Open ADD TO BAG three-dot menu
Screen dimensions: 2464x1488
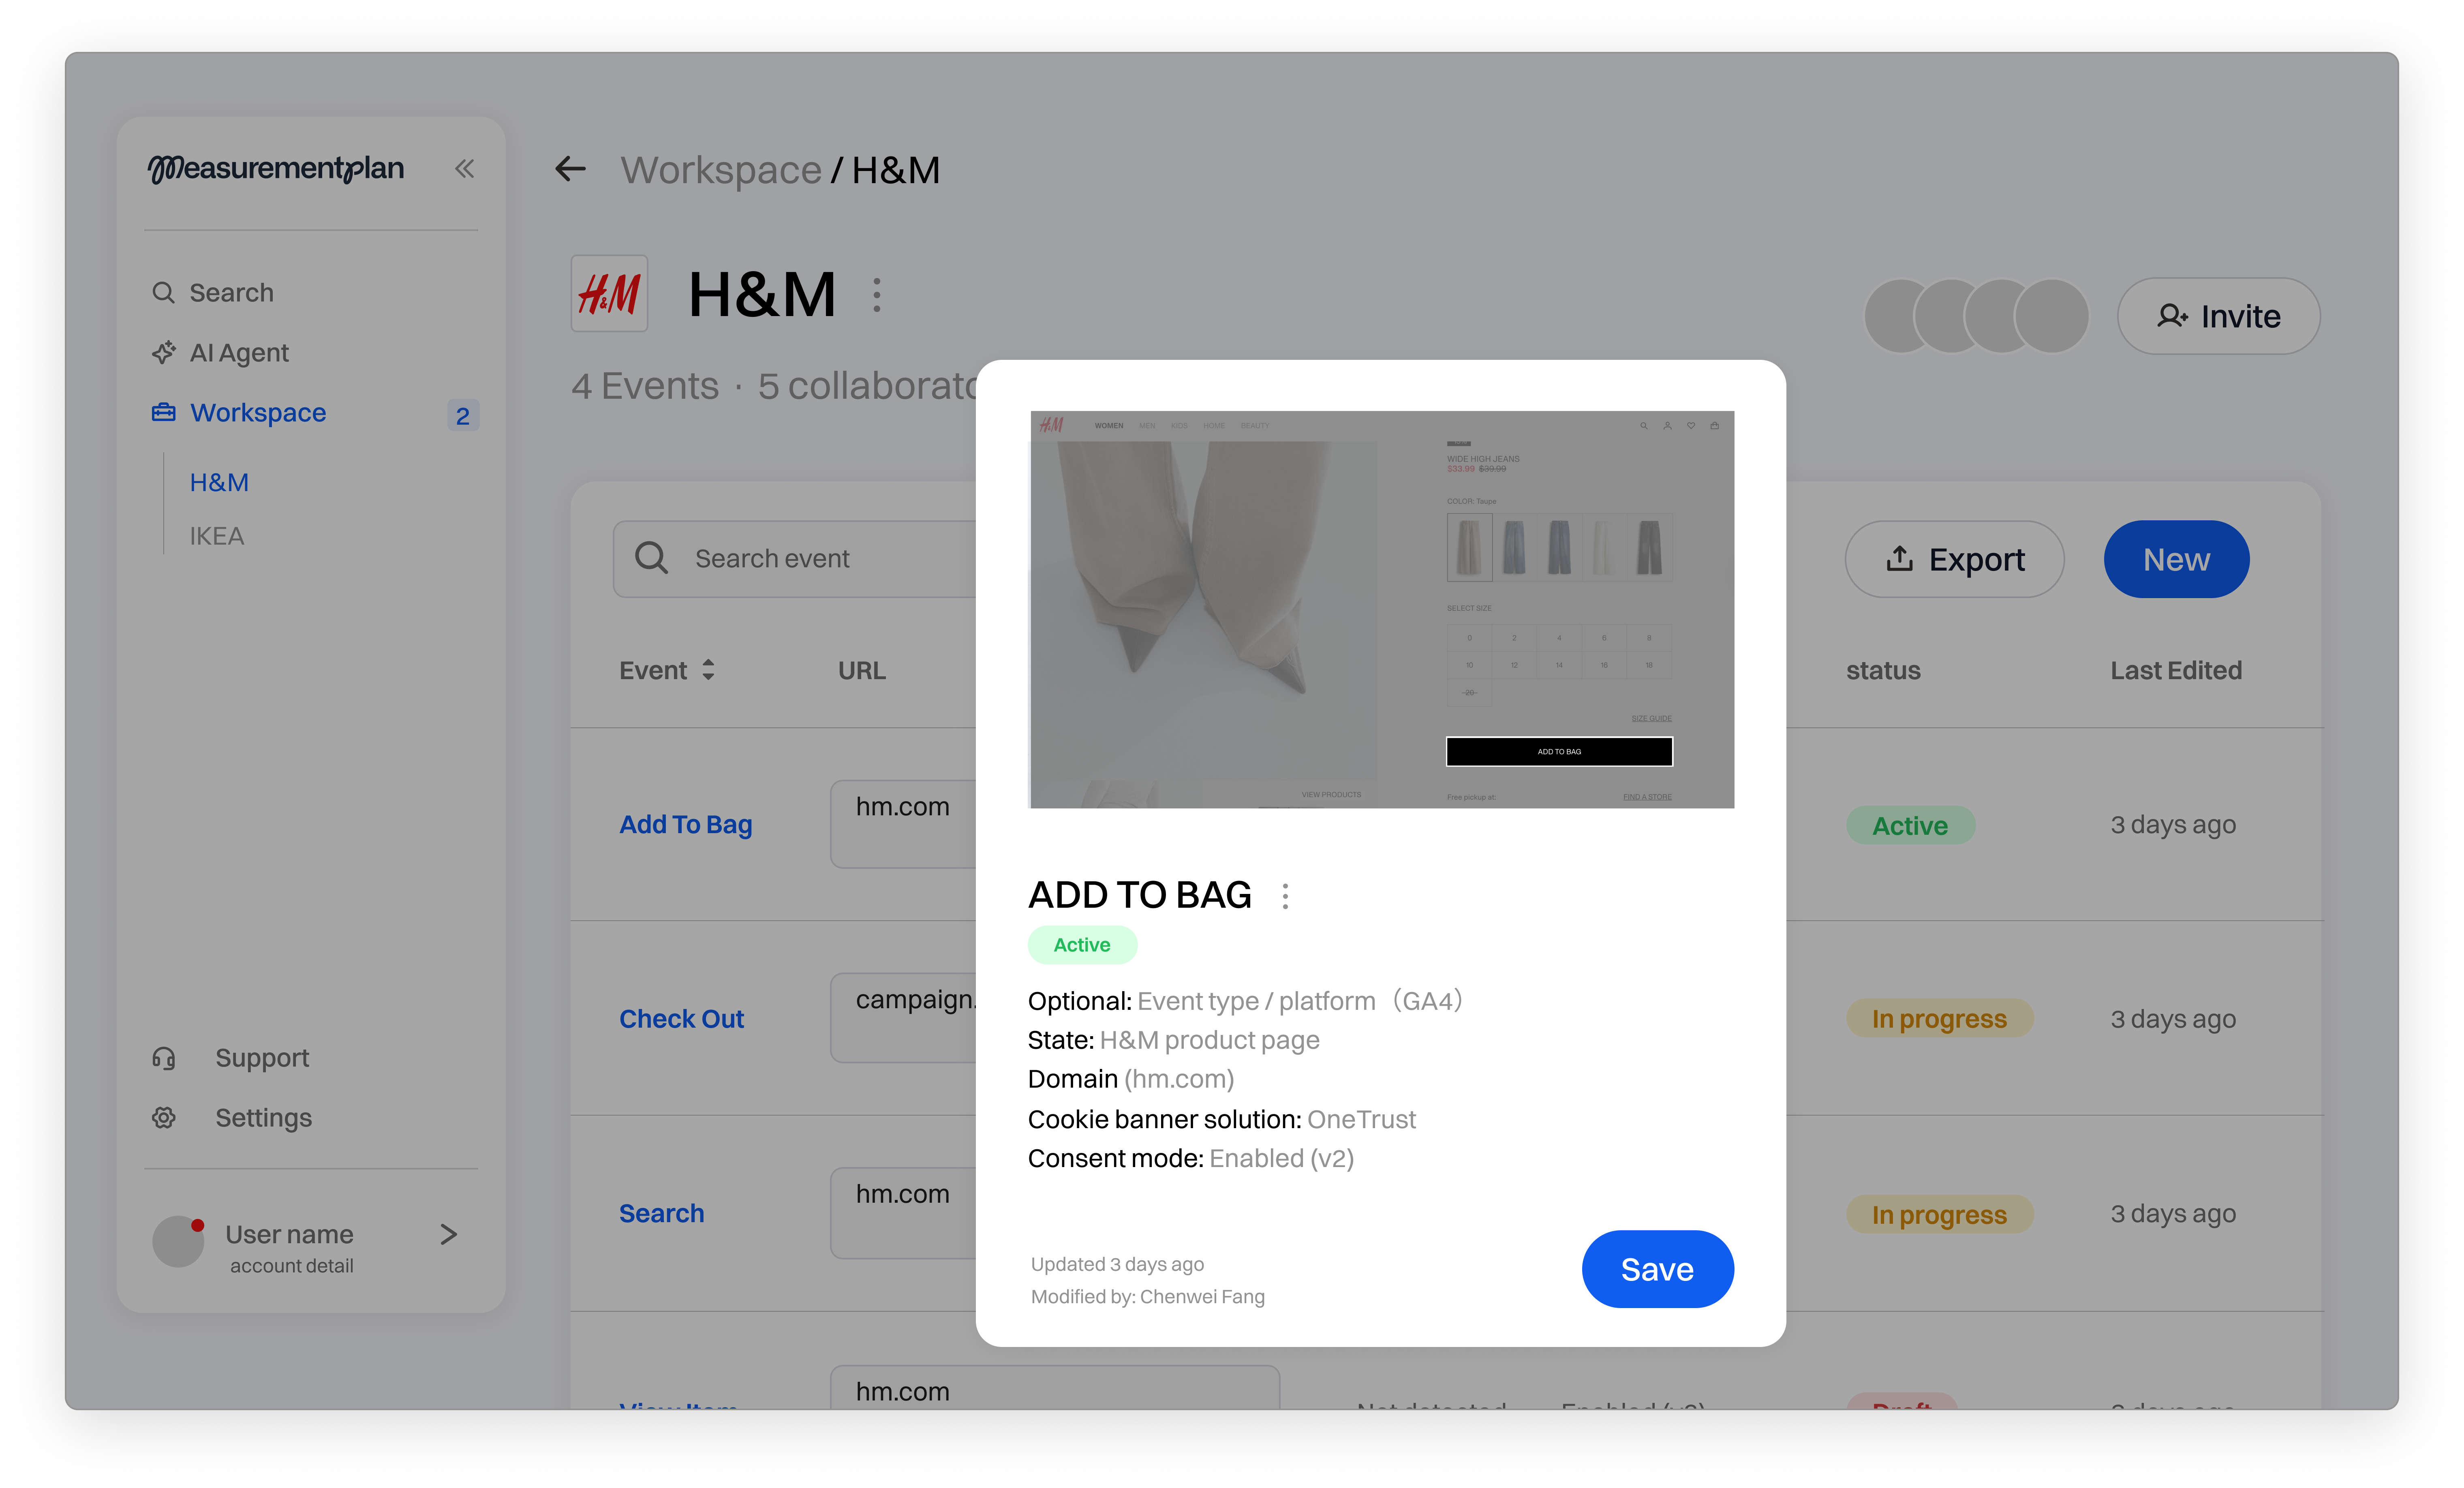1285,895
